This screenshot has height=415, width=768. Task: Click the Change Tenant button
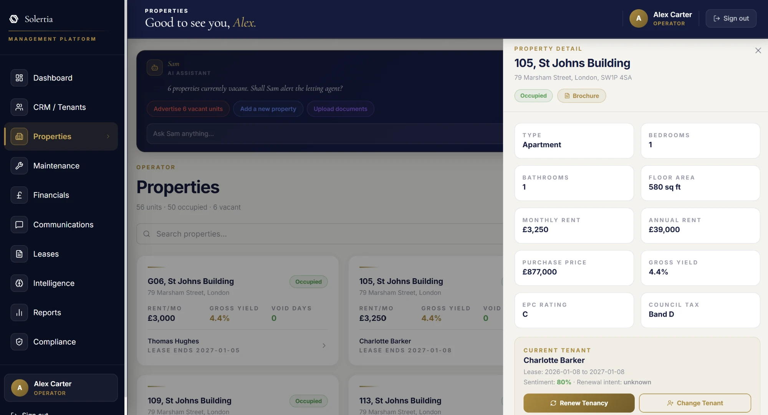click(695, 403)
